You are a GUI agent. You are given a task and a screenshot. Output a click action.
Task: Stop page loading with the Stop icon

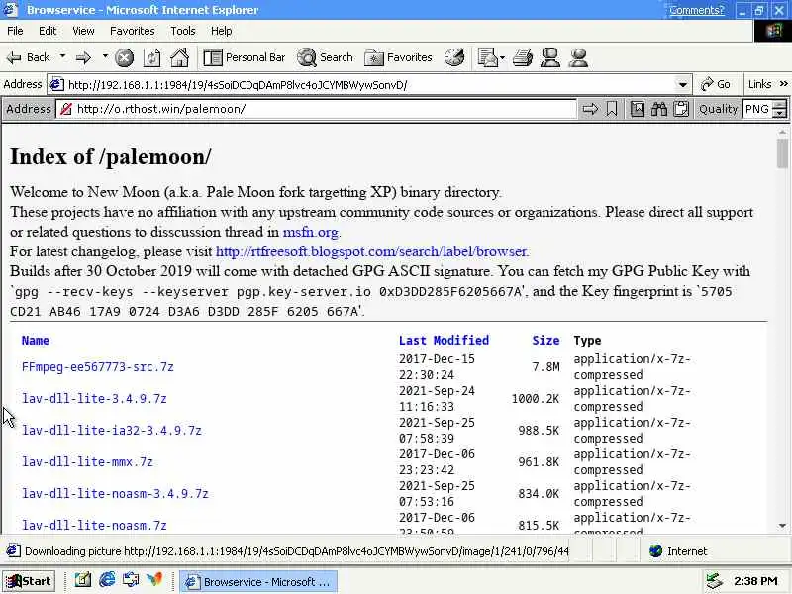125,58
